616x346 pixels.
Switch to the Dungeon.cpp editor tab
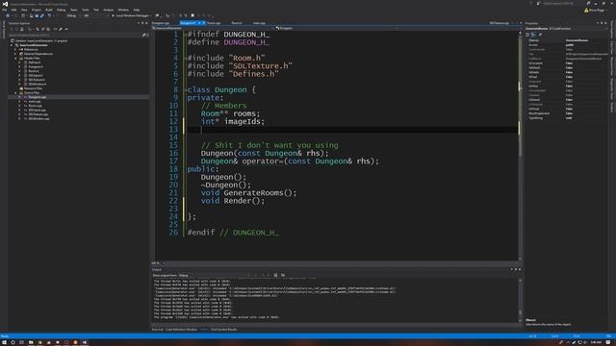[161, 23]
